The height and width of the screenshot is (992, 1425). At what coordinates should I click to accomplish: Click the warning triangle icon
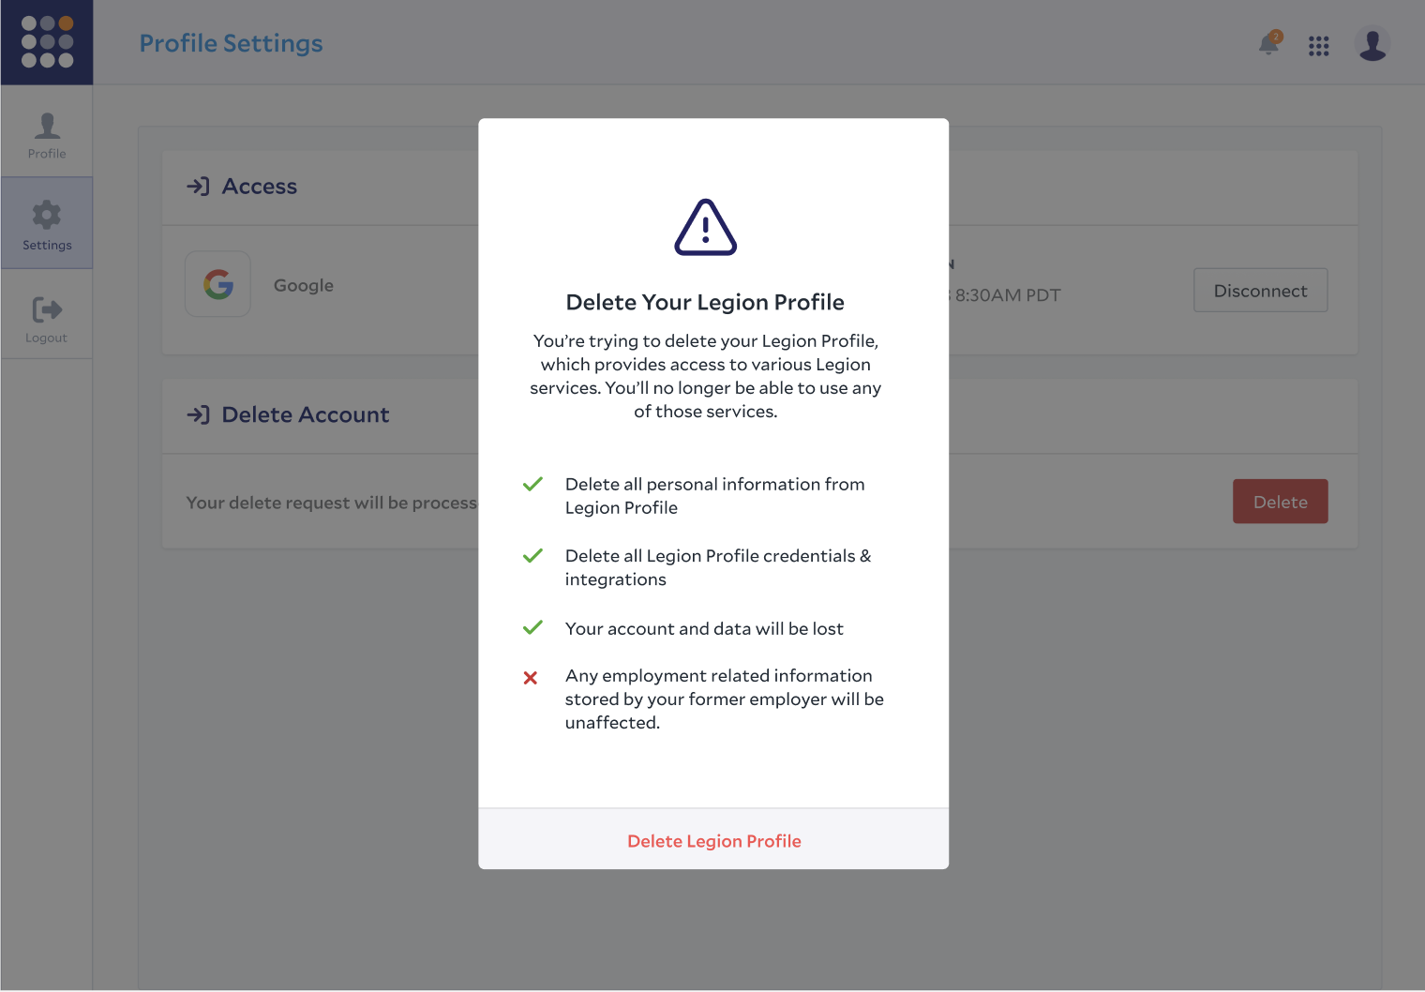pos(706,227)
